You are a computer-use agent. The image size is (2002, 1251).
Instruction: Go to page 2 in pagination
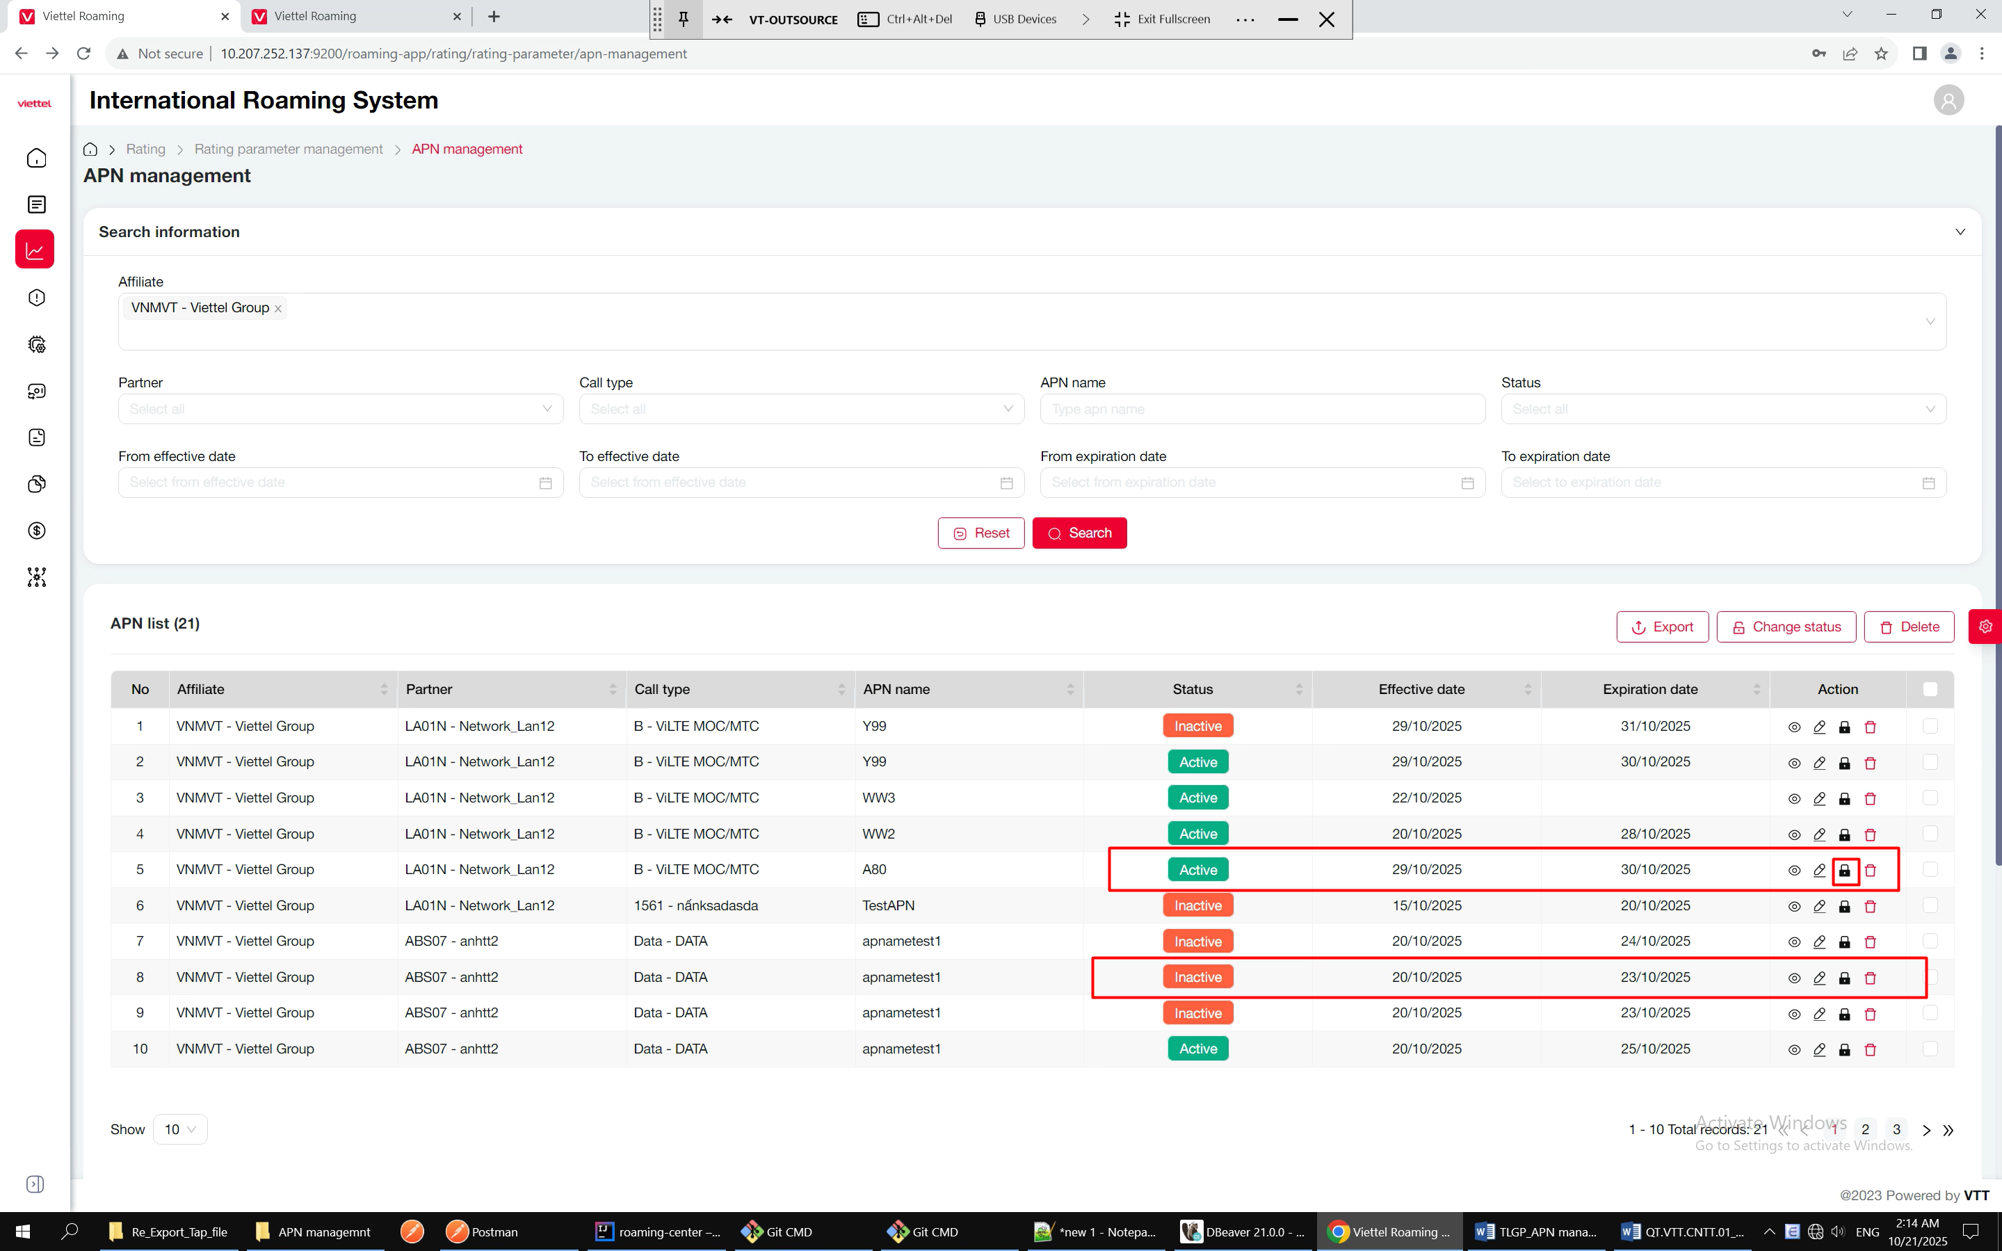(x=1866, y=1129)
